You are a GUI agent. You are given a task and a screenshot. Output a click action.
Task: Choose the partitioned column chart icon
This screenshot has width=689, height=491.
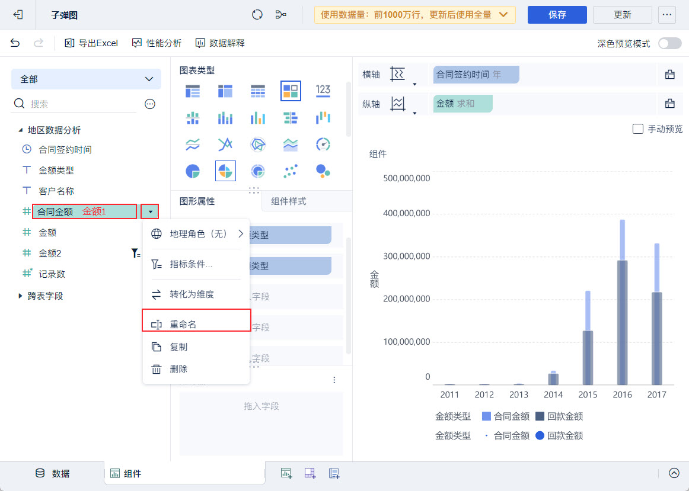[x=193, y=118]
